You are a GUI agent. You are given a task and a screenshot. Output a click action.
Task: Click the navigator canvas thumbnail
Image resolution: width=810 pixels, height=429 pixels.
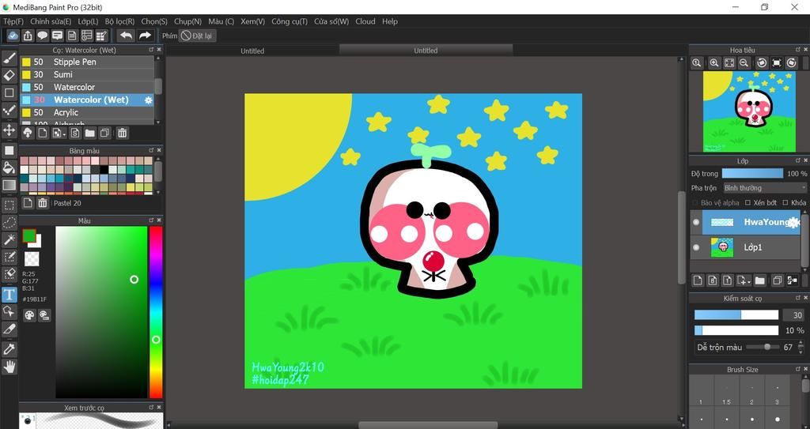click(x=749, y=111)
